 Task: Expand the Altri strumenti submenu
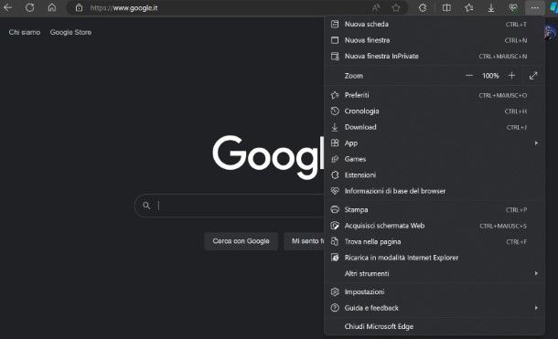pyautogui.click(x=435, y=273)
